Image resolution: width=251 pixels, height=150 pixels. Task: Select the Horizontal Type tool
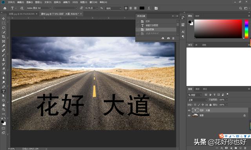click(4, 91)
